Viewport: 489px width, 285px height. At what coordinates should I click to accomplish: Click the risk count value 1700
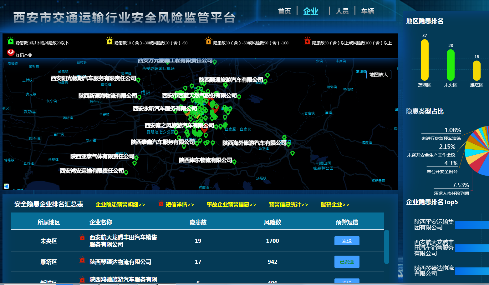(273, 241)
